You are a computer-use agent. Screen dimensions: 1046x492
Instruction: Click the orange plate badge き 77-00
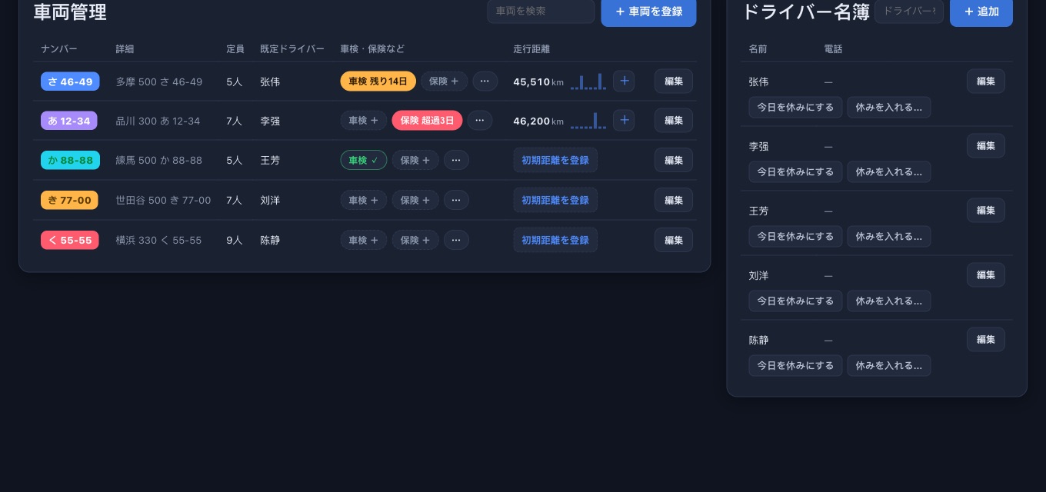(69, 201)
